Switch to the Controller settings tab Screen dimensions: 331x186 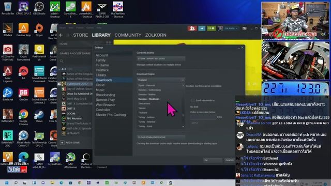tap(103, 110)
